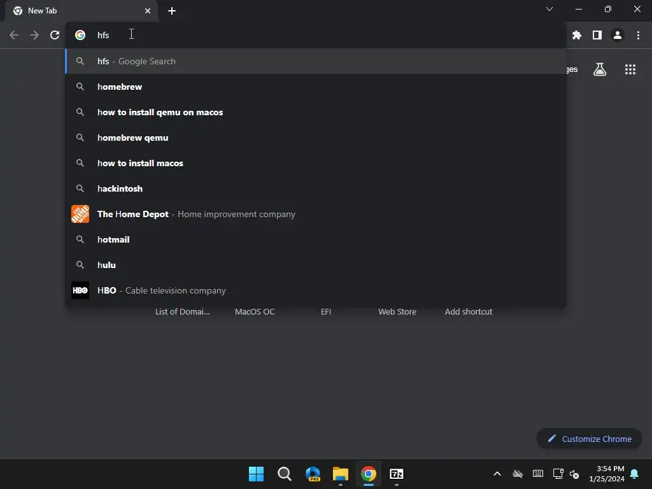Open the Google apps grid icon
The width and height of the screenshot is (652, 489).
[630, 69]
